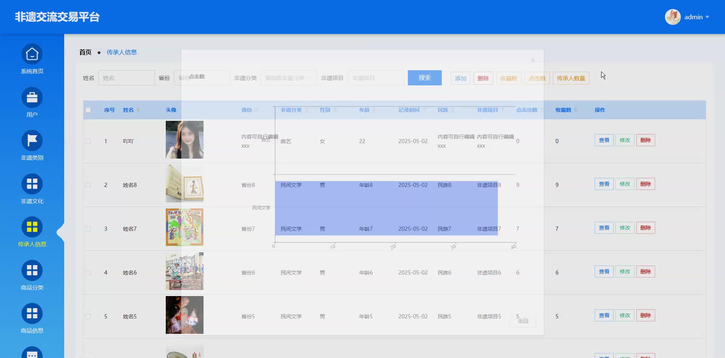Image resolution: width=725 pixels, height=358 pixels.
Task: Toggle the select-all checkbox in table header
Action: pyautogui.click(x=88, y=110)
